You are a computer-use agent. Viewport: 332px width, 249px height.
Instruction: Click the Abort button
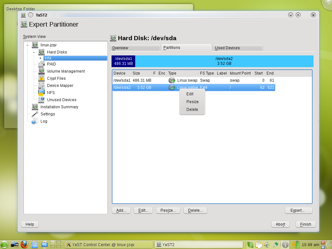pos(280,224)
